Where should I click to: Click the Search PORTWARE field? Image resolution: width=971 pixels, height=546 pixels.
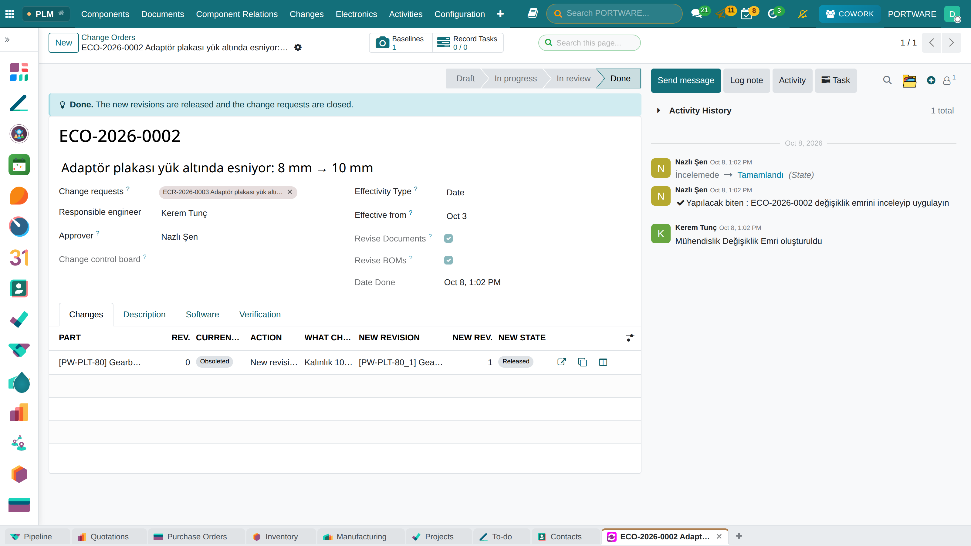[x=614, y=14]
